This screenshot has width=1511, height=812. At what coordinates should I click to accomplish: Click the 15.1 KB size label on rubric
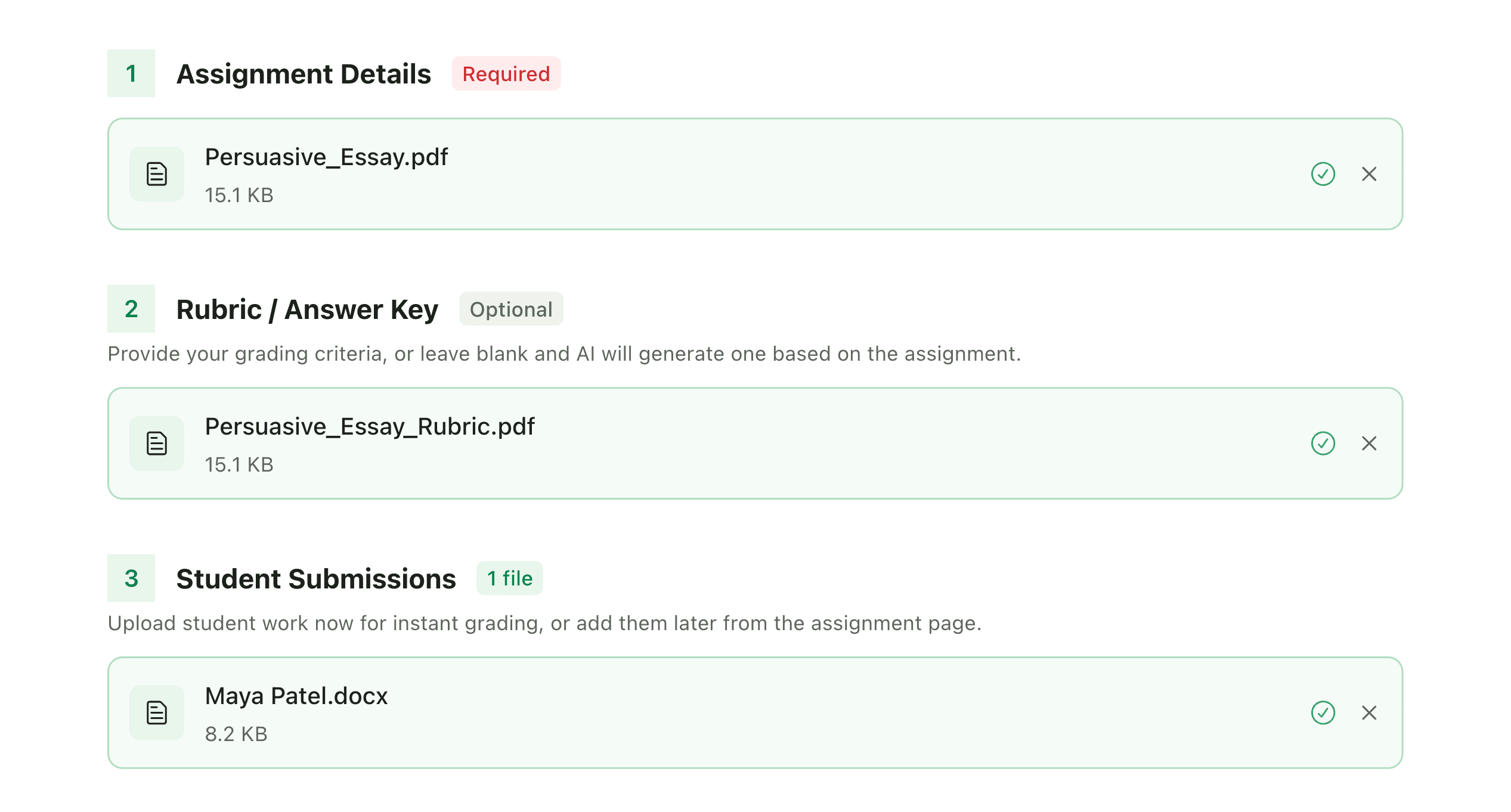(x=240, y=464)
